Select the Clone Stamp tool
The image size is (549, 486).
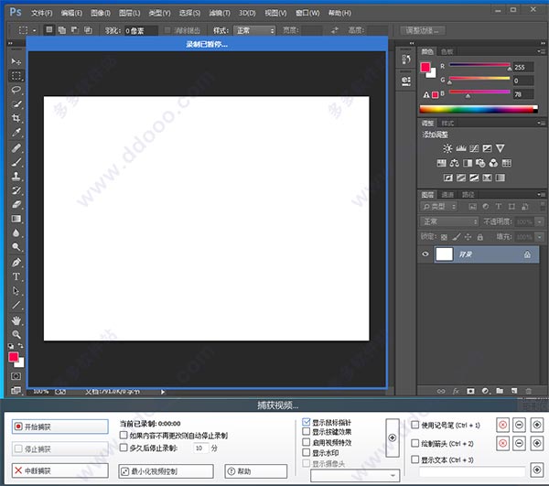click(x=16, y=176)
